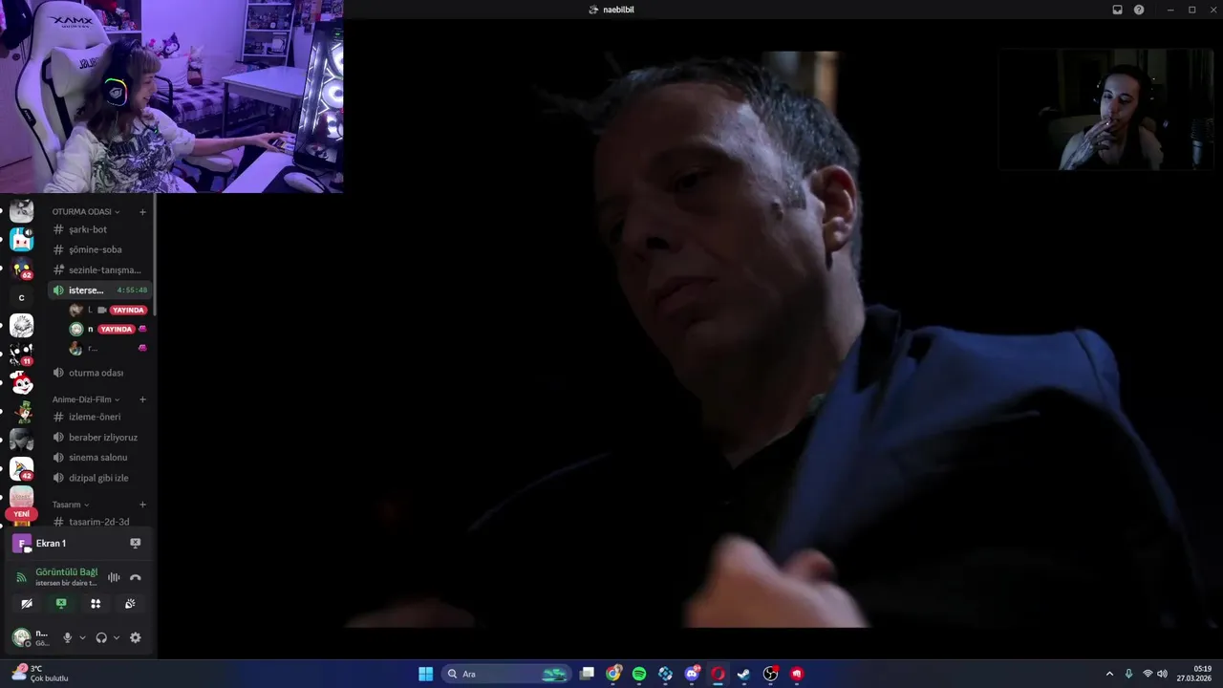Open OBS Studio from the taskbar
Screen dimensions: 1223x688
[770, 674]
